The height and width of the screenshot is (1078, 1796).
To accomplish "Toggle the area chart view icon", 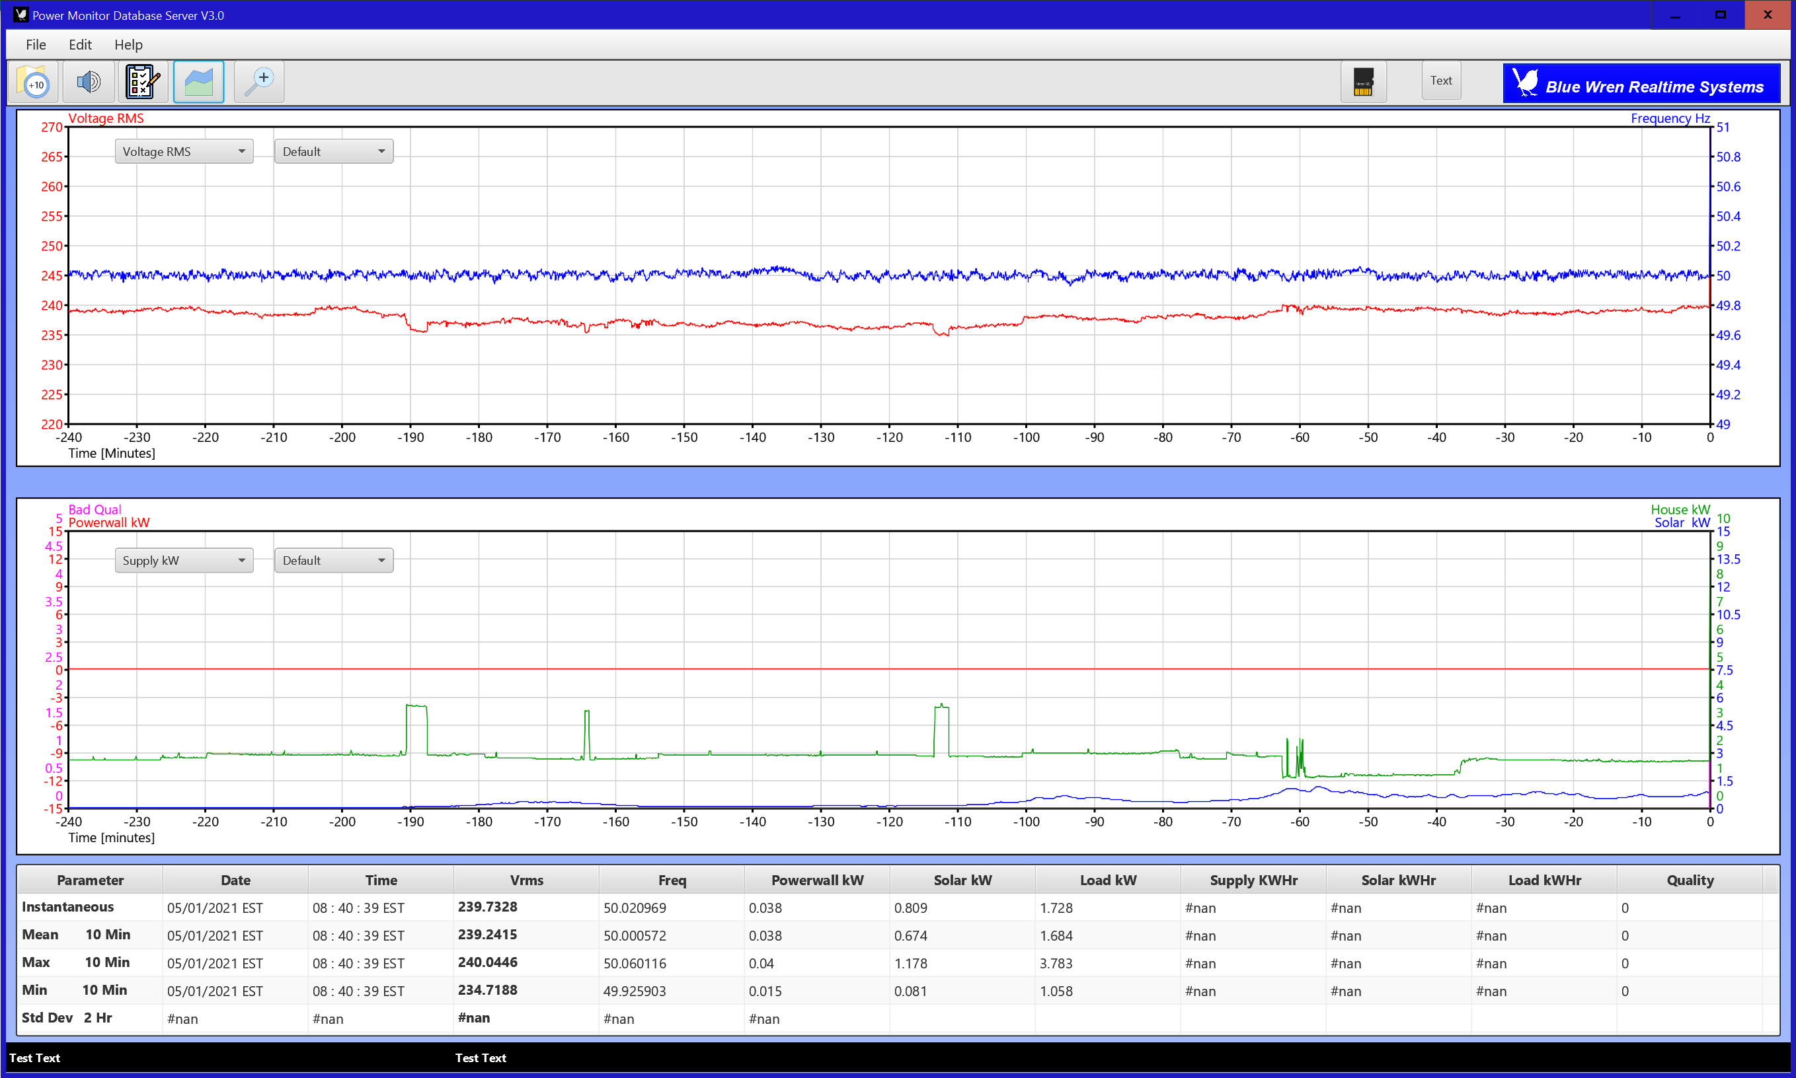I will tap(198, 82).
